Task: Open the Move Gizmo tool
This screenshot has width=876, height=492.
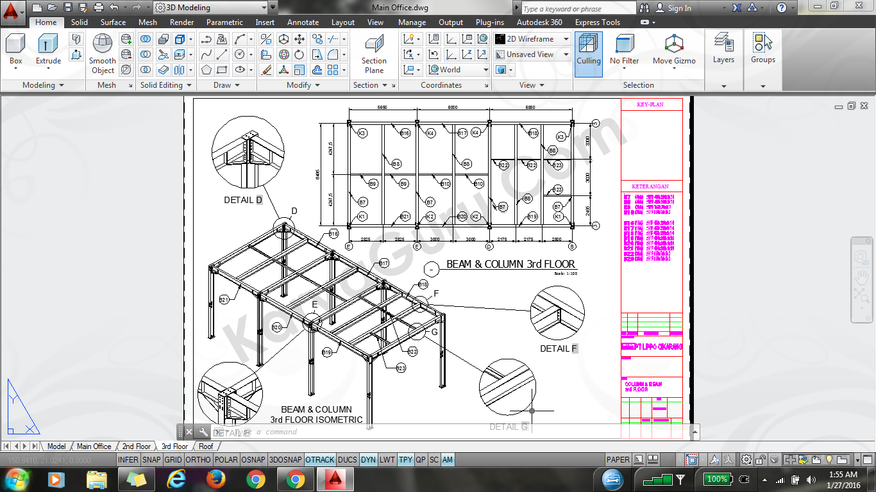Action: 674,50
